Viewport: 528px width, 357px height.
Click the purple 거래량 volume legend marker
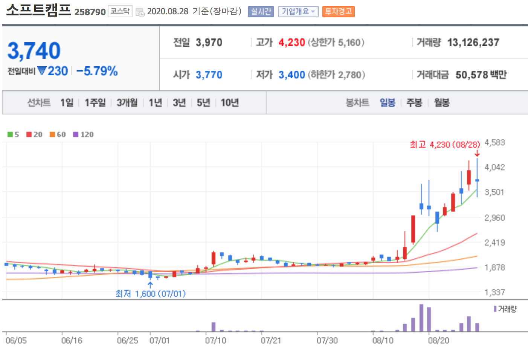click(495, 309)
